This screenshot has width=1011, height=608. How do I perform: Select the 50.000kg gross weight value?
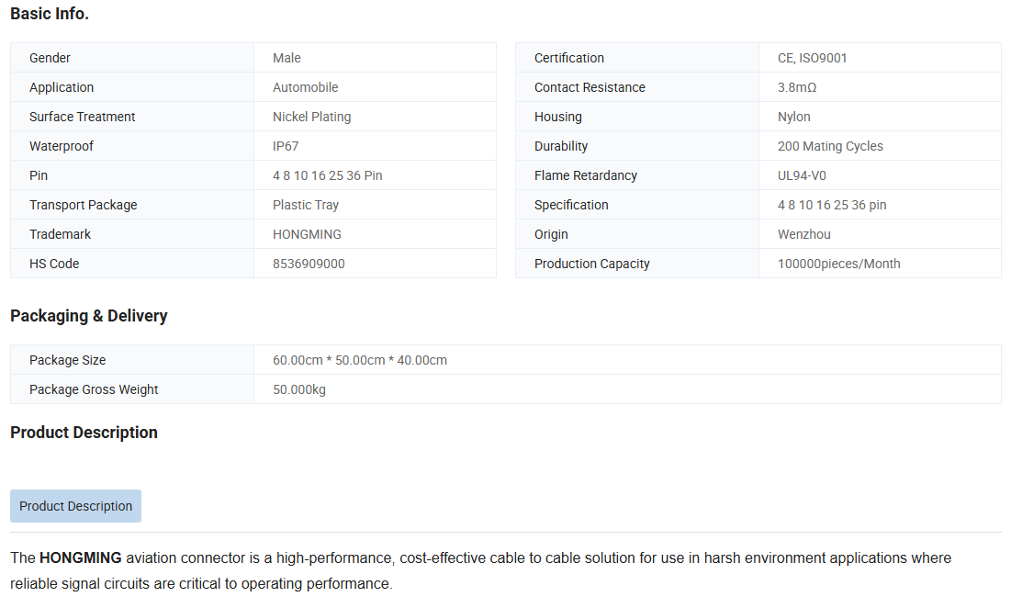coord(299,389)
